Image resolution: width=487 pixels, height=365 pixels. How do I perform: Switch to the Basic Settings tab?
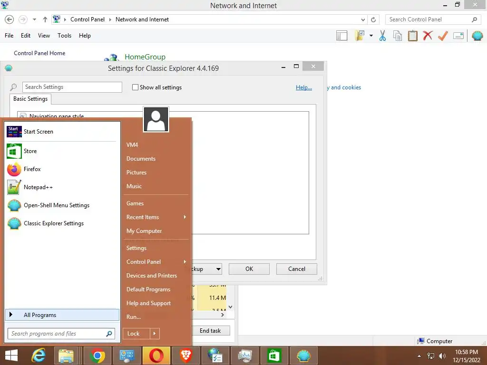[x=30, y=99]
